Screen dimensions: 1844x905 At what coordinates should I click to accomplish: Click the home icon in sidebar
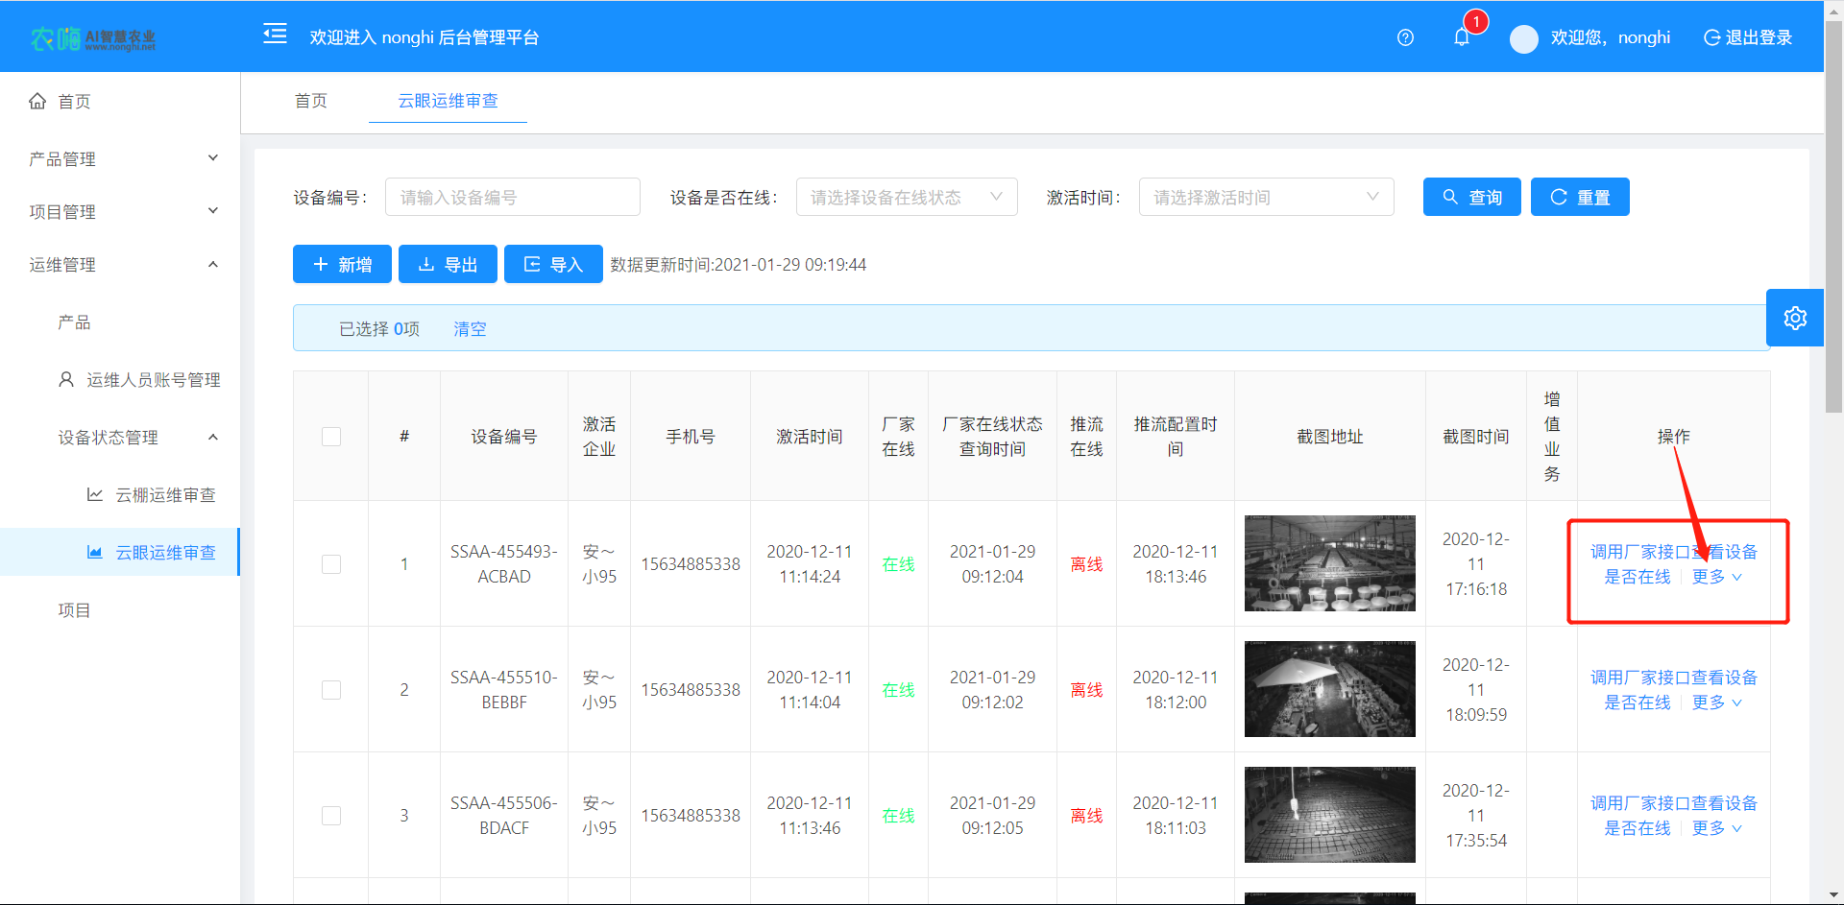tap(37, 101)
